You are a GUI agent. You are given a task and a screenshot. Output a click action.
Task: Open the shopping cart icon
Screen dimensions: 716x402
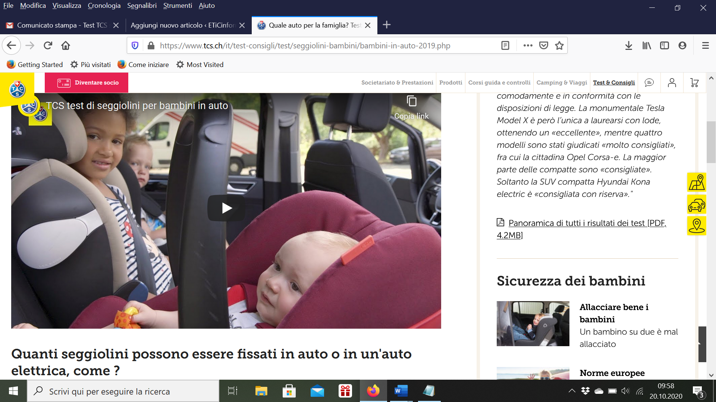pos(694,83)
